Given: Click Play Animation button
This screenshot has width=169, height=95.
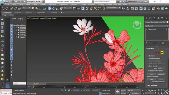Looking at the screenshot, I should (x=149, y=90).
